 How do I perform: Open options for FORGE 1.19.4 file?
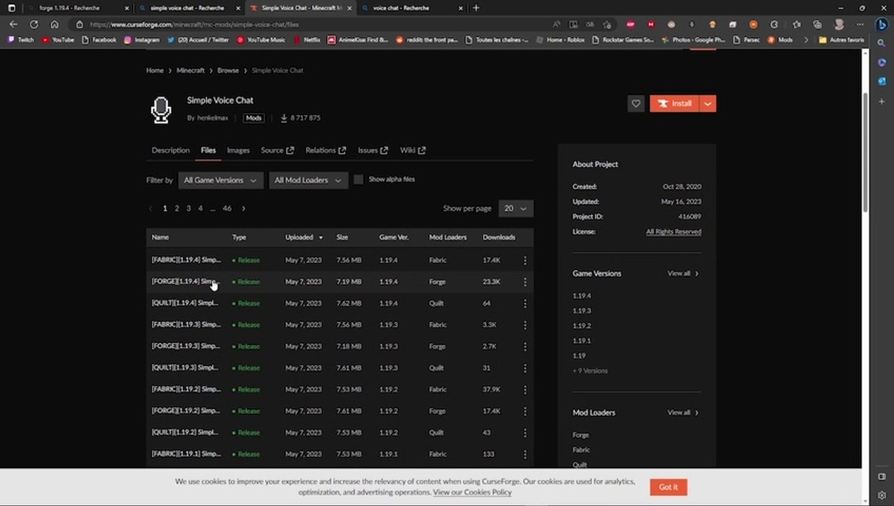point(525,282)
